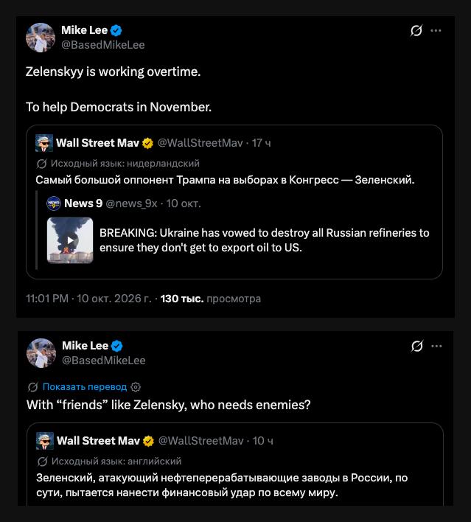
Task: Open the three-dots menu of the second tweet
Action: pos(436,347)
